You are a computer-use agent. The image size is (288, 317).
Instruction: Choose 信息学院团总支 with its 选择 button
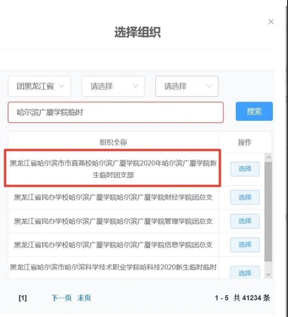point(245,245)
